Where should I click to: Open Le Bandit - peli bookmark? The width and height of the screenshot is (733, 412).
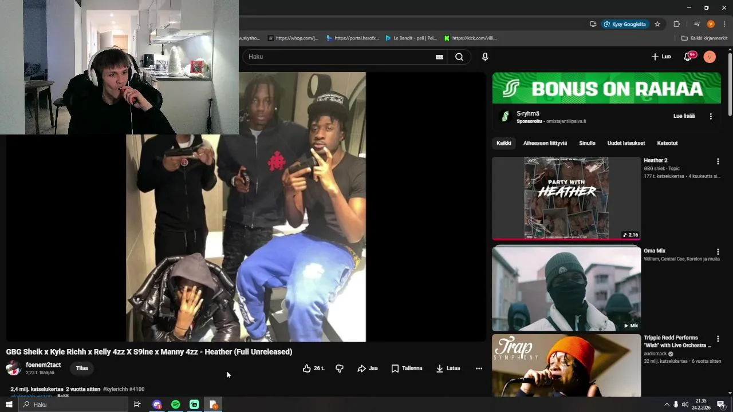[411, 38]
